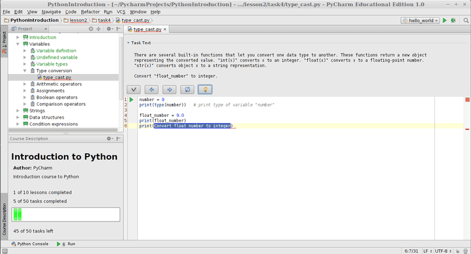Open the Help menu

click(x=155, y=12)
